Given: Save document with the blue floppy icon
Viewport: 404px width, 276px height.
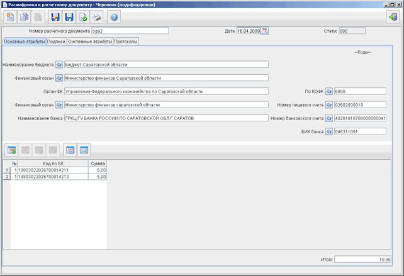Looking at the screenshot, I should [69, 17].
